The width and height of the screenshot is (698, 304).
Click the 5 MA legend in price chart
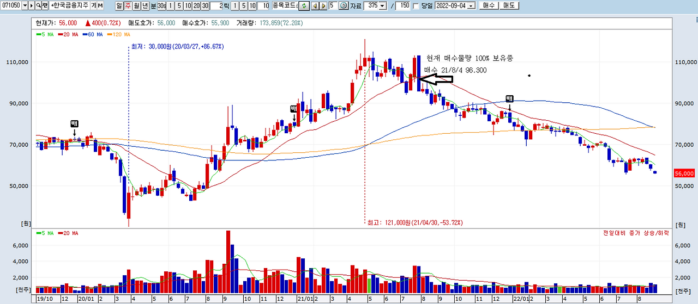pyautogui.click(x=45, y=34)
